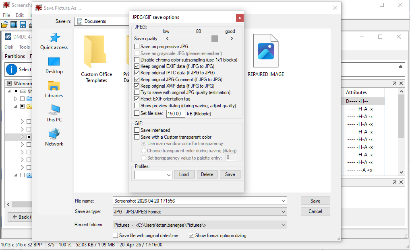410x250 pixels.
Task: Enable GIF Save interlaced checkbox
Action: point(137,130)
